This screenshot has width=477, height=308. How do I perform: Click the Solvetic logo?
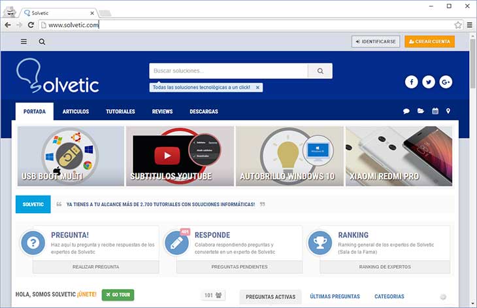pyautogui.click(x=58, y=75)
